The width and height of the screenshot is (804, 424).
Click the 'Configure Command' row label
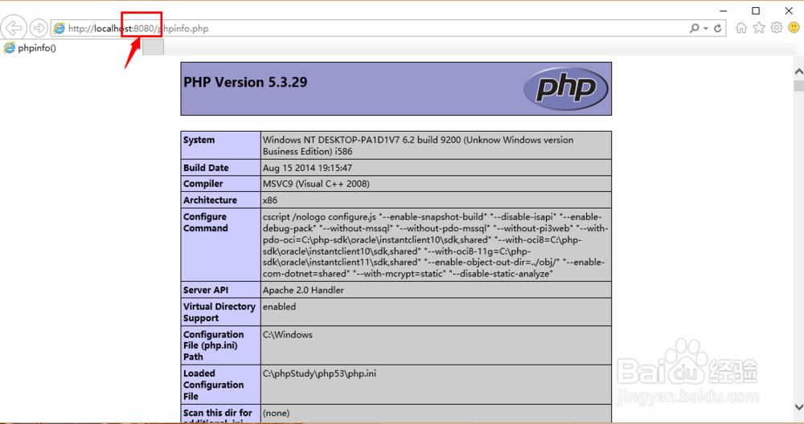coord(206,222)
